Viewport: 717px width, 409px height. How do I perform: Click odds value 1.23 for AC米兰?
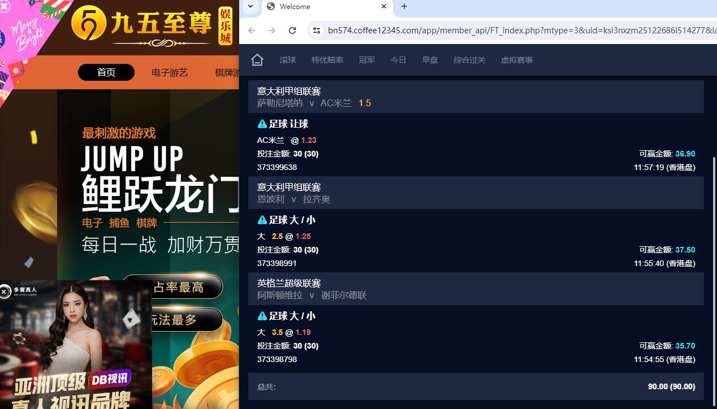coord(309,140)
